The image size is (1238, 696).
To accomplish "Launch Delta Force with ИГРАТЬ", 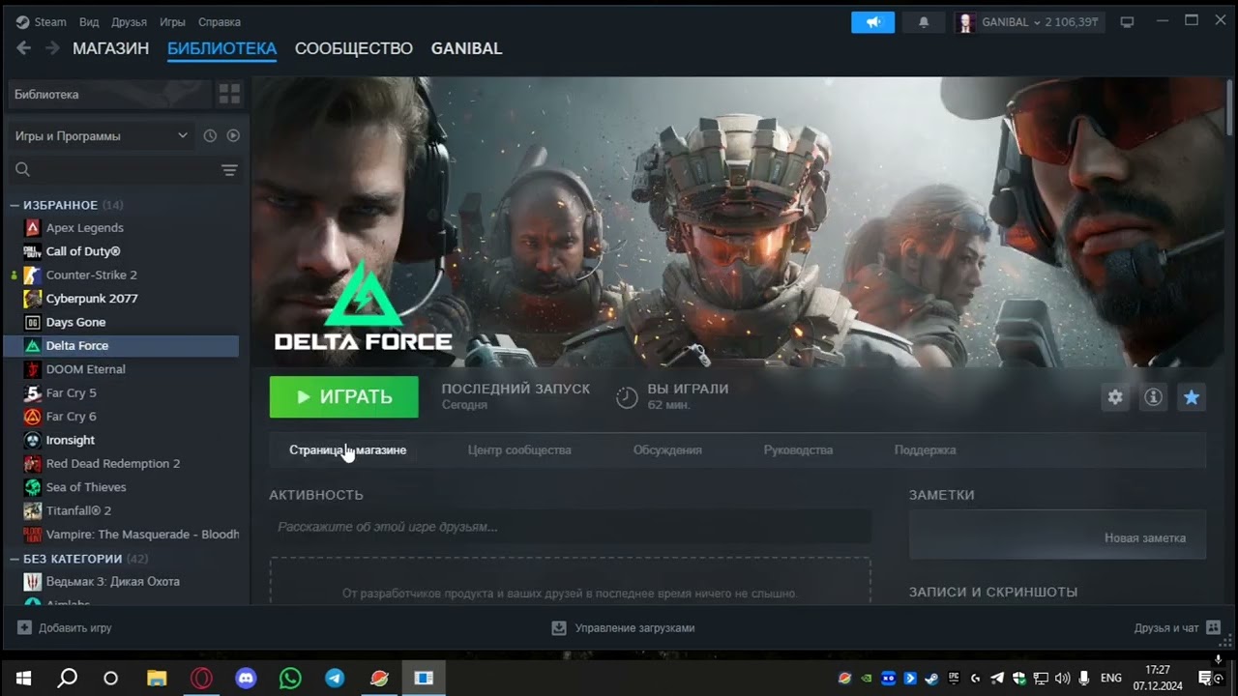I will point(343,397).
